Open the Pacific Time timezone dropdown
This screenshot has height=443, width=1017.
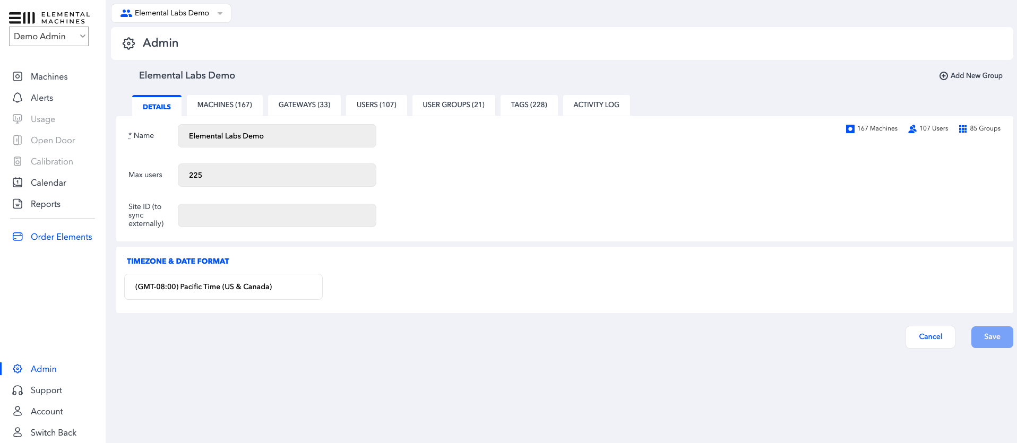223,286
